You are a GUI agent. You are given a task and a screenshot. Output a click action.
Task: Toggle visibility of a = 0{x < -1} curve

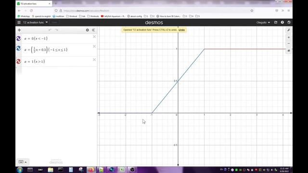[19, 38]
